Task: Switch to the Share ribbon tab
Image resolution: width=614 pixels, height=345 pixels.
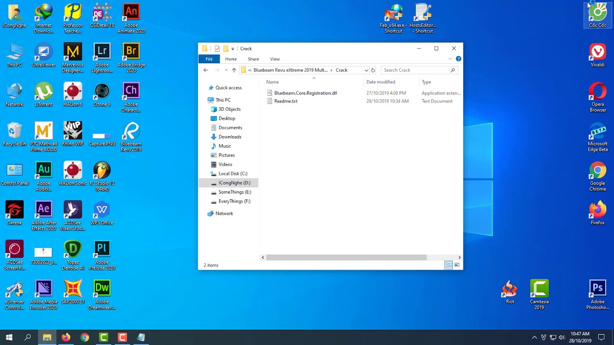Action: [253, 59]
